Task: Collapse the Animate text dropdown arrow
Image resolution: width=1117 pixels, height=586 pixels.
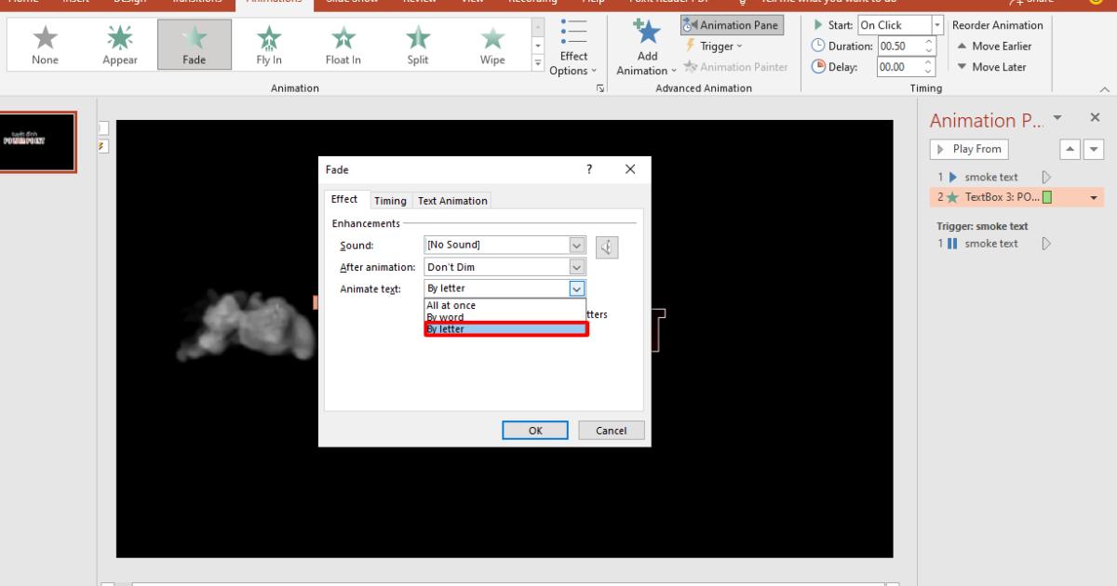Action: pos(577,288)
